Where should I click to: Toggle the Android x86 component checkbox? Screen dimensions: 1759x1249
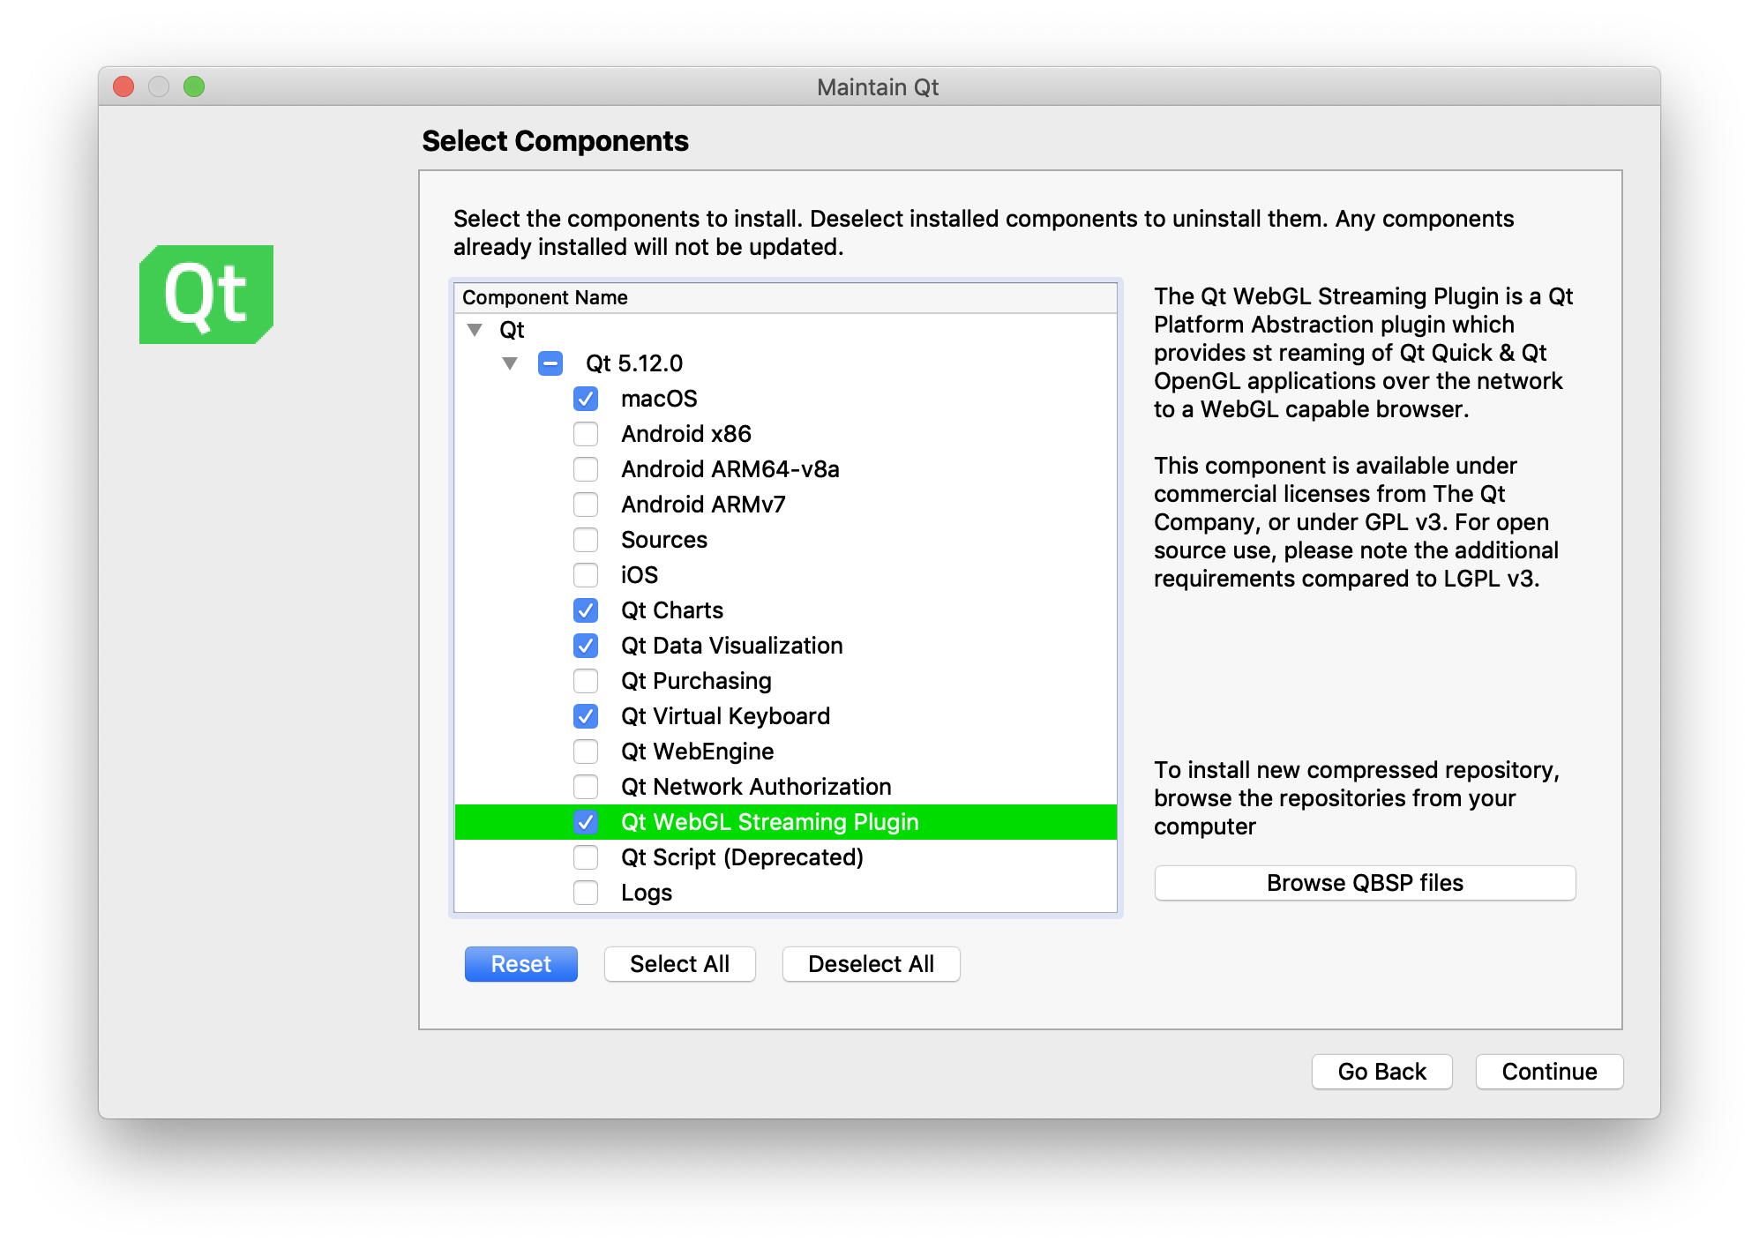click(584, 434)
